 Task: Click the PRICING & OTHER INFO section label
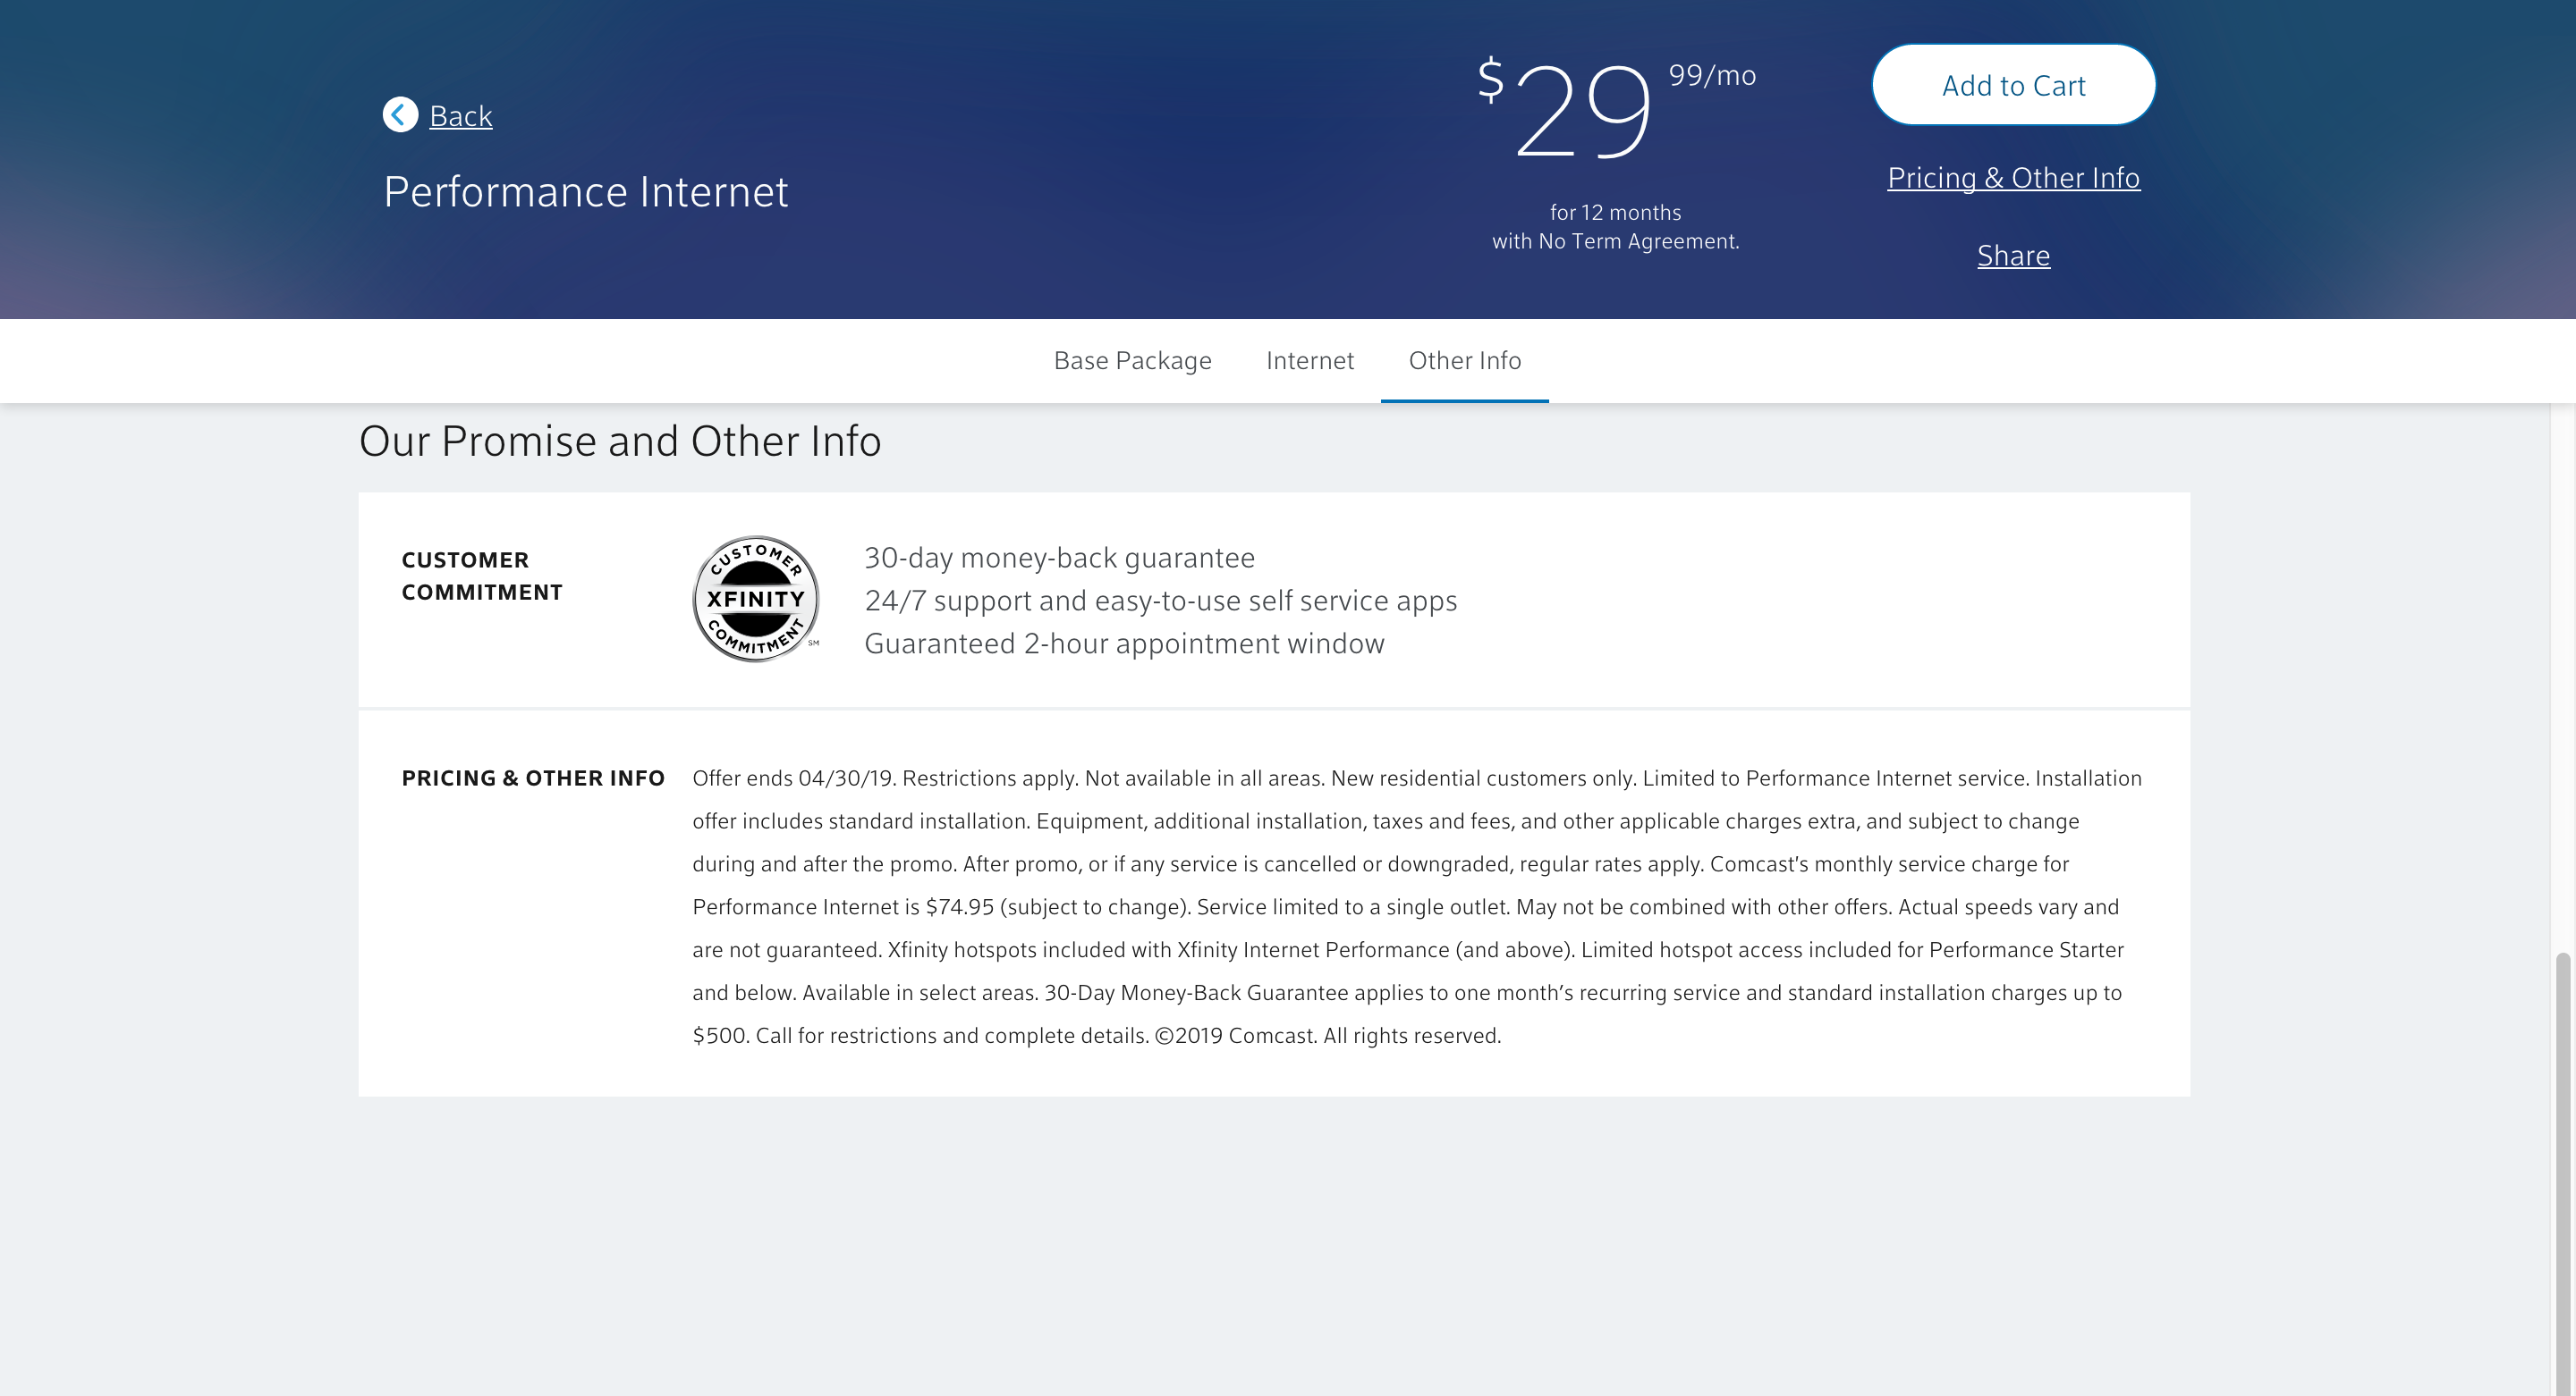tap(533, 778)
